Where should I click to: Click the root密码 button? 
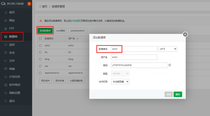pyautogui.click(x=61, y=31)
